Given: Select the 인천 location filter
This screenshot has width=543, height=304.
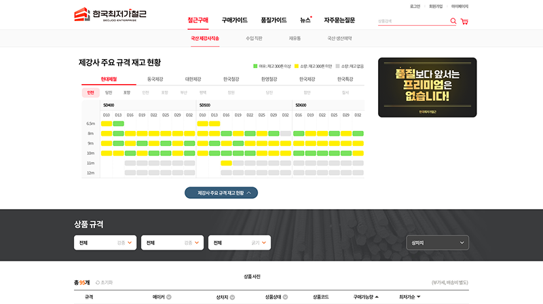Looking at the screenshot, I should 90,92.
